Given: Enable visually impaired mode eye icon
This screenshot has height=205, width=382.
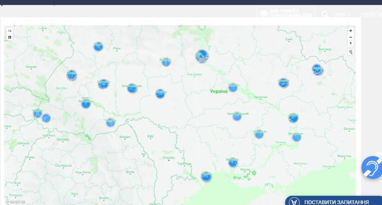Looking at the screenshot, I should [x=264, y=13].
